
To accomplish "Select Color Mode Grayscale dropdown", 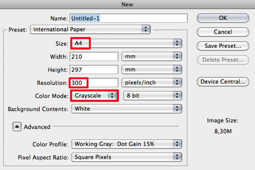I will click(x=94, y=96).
